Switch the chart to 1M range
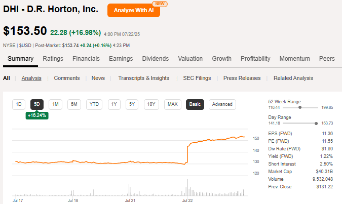 pos(56,104)
